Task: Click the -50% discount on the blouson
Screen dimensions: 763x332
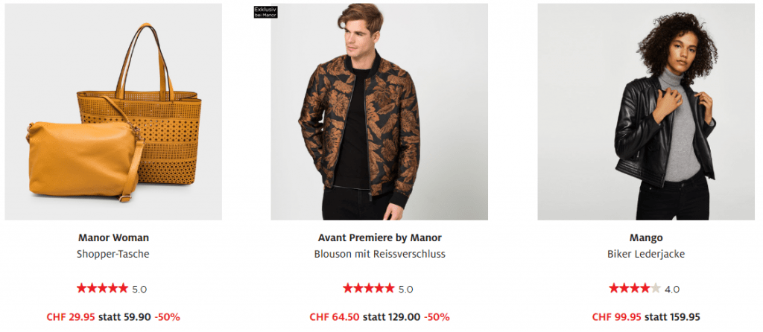Action: (x=437, y=316)
